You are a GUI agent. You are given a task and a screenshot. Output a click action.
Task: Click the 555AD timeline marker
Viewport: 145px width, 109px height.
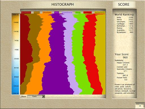tap(16, 59)
